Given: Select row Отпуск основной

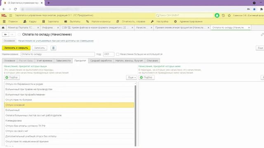Looking at the screenshot, I should (x=69, y=105).
